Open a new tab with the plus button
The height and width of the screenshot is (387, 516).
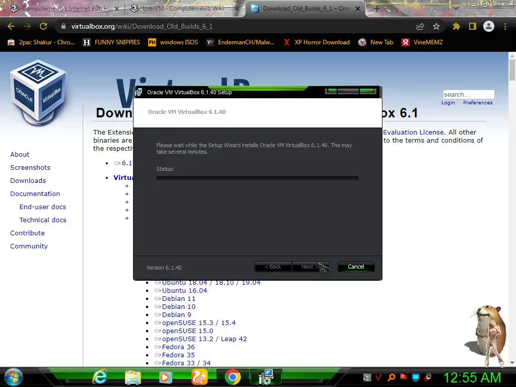(x=377, y=9)
